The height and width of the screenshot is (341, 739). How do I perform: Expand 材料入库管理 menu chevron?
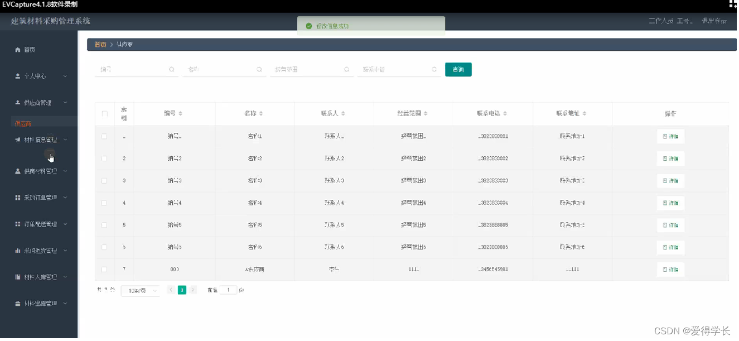click(65, 277)
